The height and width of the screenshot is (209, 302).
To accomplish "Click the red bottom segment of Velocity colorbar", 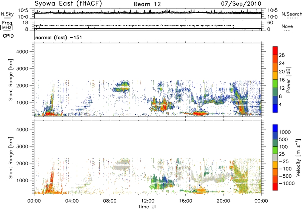I will (275, 187).
